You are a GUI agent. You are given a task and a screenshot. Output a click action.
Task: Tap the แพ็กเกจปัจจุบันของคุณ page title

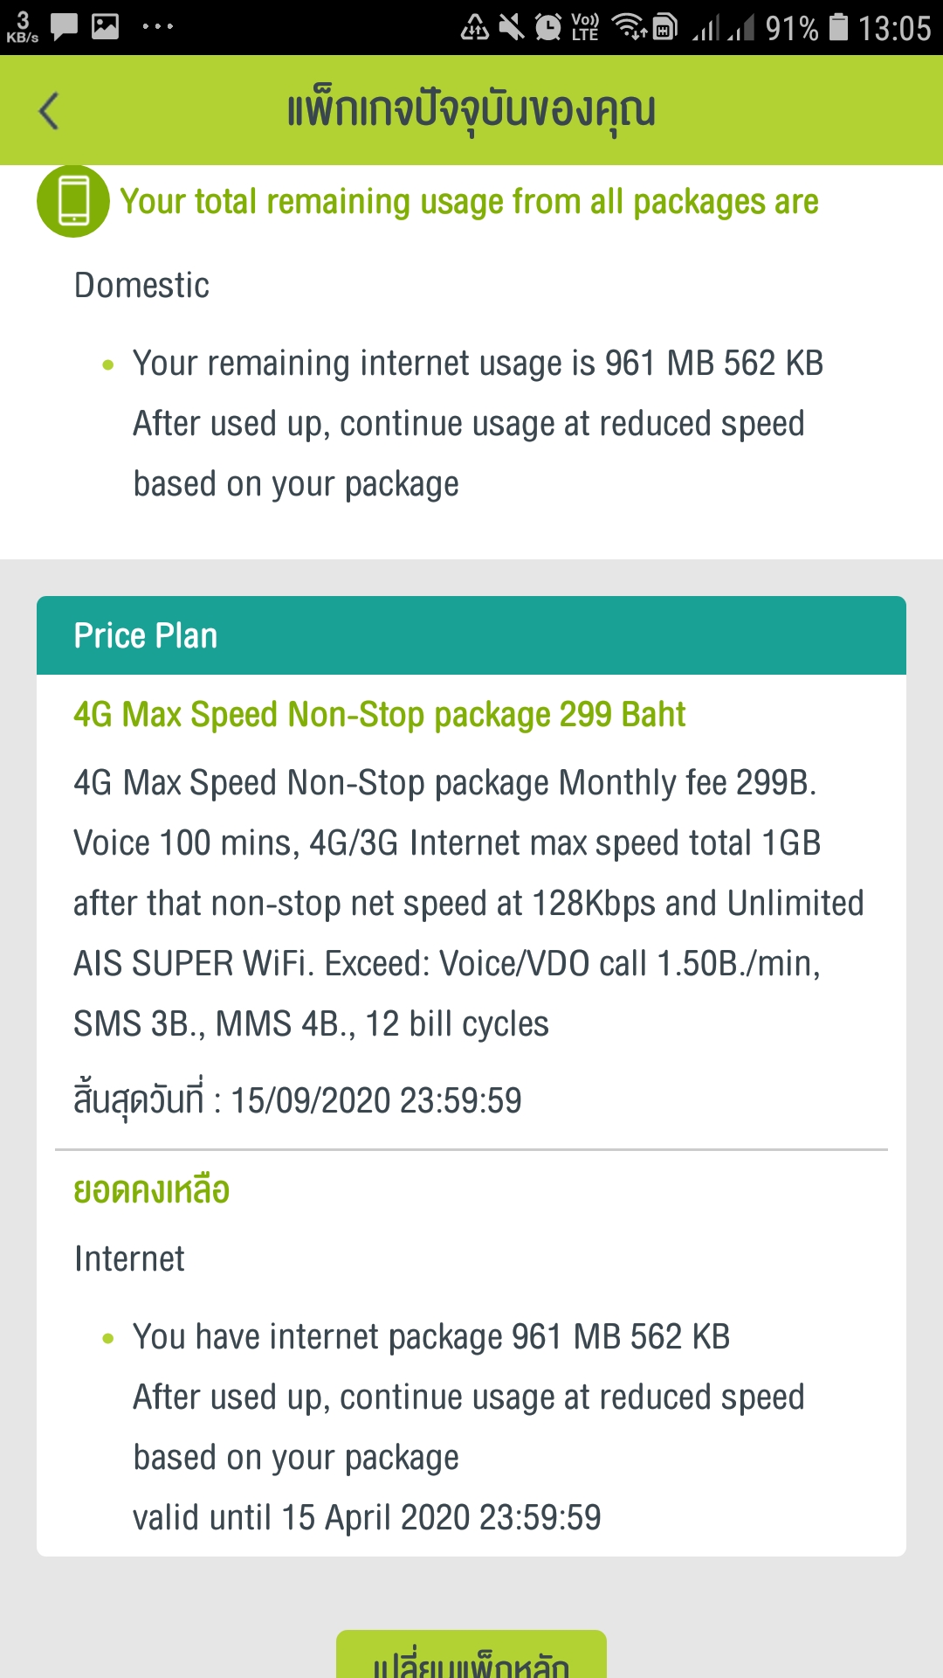click(471, 110)
